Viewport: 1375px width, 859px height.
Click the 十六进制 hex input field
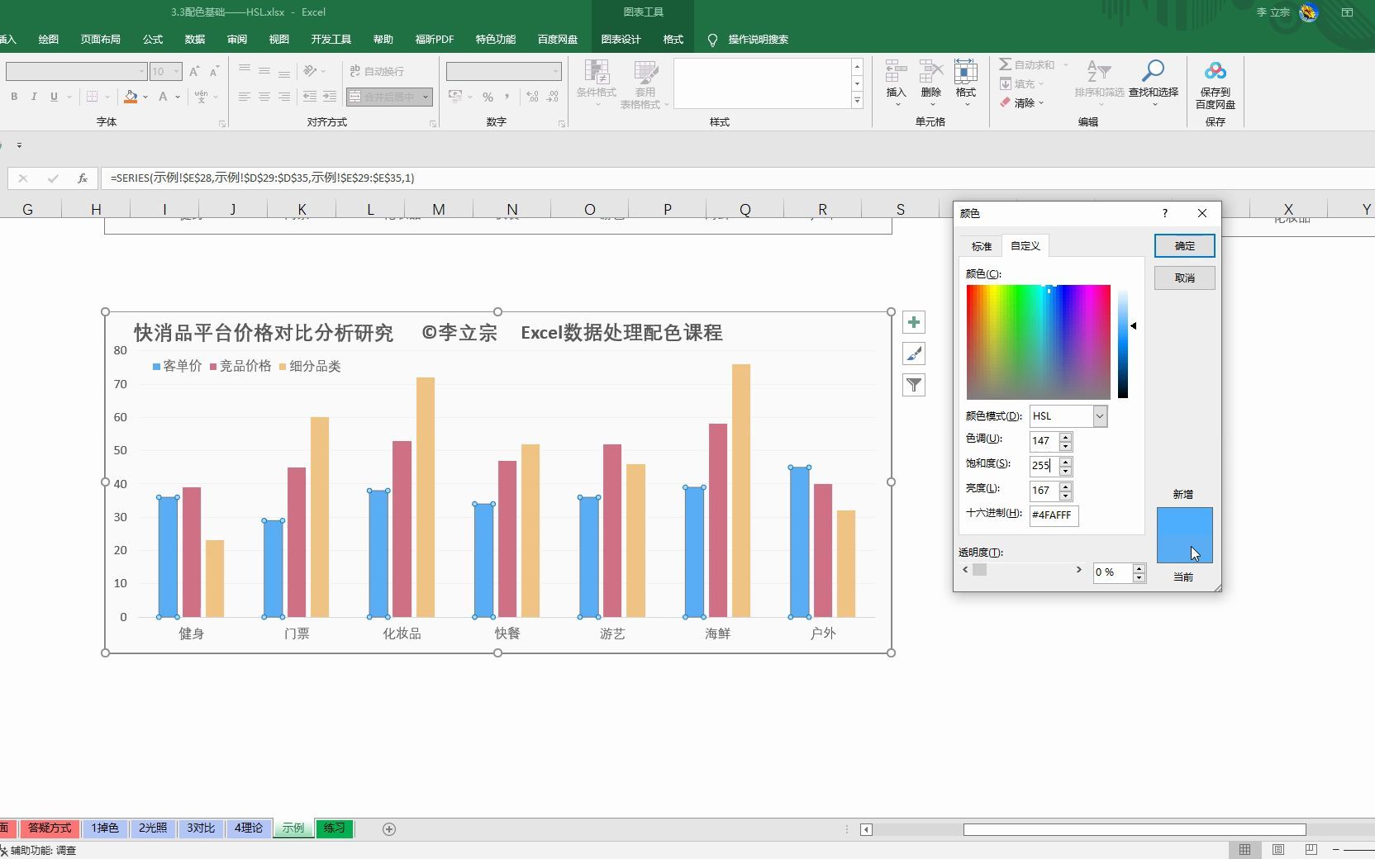(x=1053, y=515)
